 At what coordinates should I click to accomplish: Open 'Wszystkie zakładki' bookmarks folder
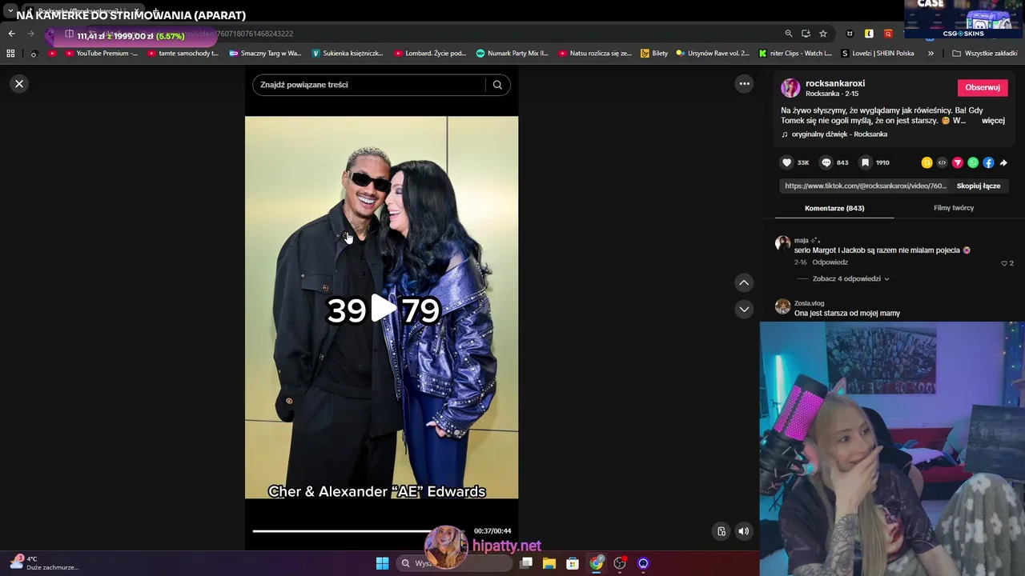tap(985, 54)
